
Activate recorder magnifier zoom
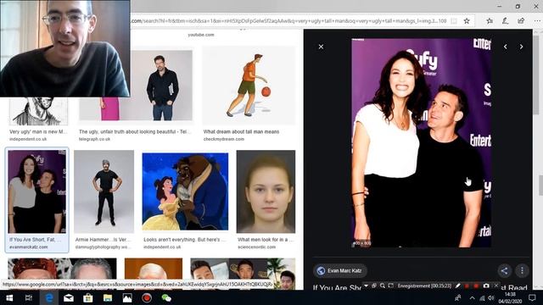pyautogui.click(x=383, y=286)
